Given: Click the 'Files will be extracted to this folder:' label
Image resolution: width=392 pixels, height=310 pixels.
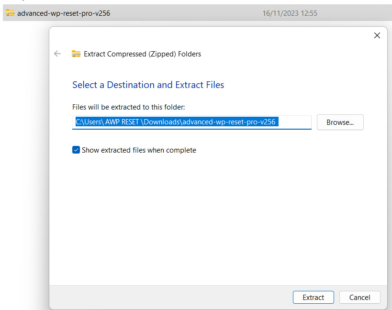Looking at the screenshot, I should click(x=128, y=107).
